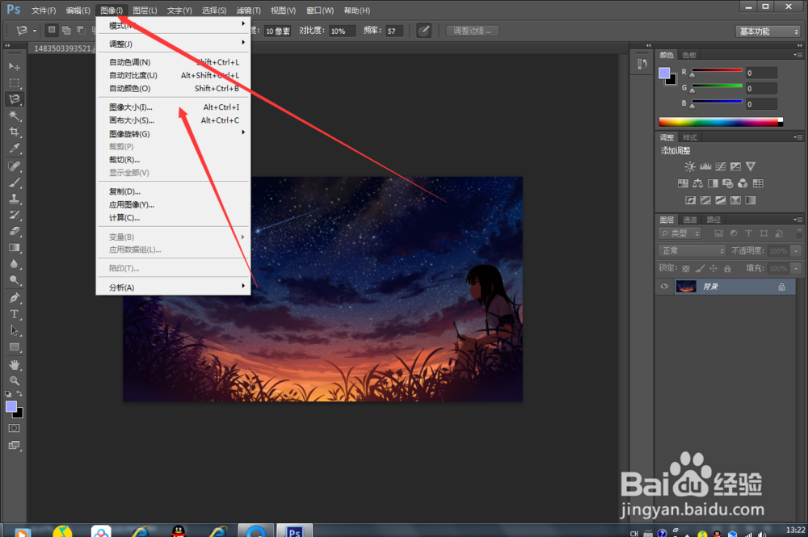Open the History panel icon
Screen dimensions: 808x537
(x=642, y=64)
